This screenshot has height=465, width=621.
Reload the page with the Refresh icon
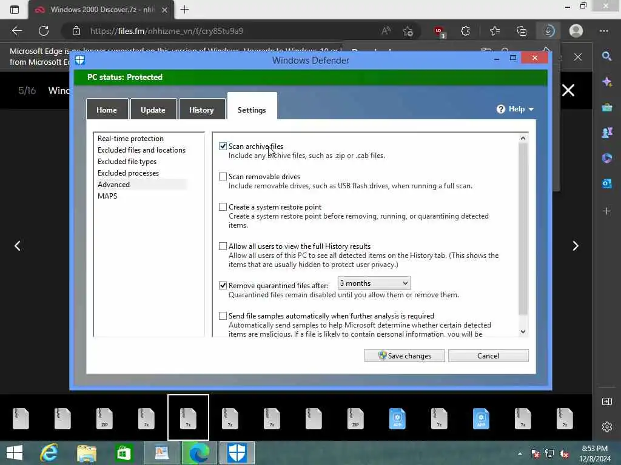[x=44, y=31]
